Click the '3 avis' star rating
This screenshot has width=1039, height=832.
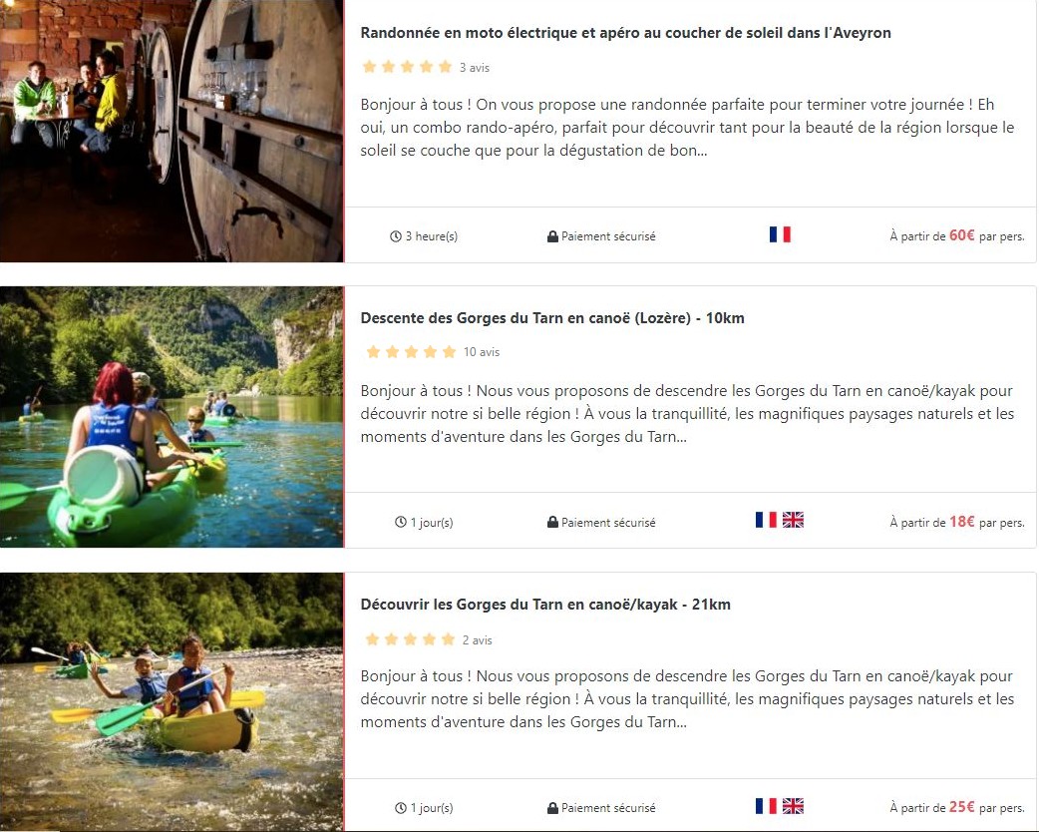408,67
